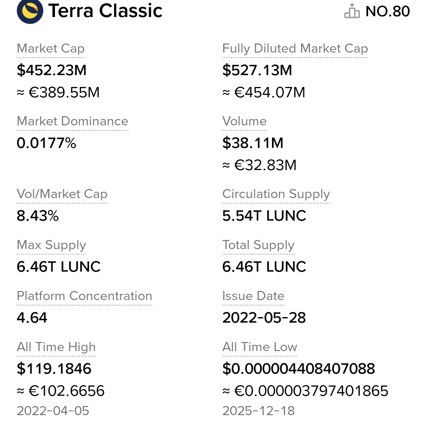Select the $452.23M market cap value

point(51,70)
